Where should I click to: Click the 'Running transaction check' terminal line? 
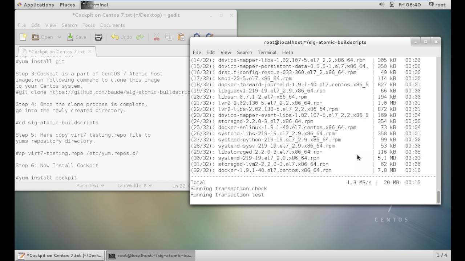tap(229, 188)
